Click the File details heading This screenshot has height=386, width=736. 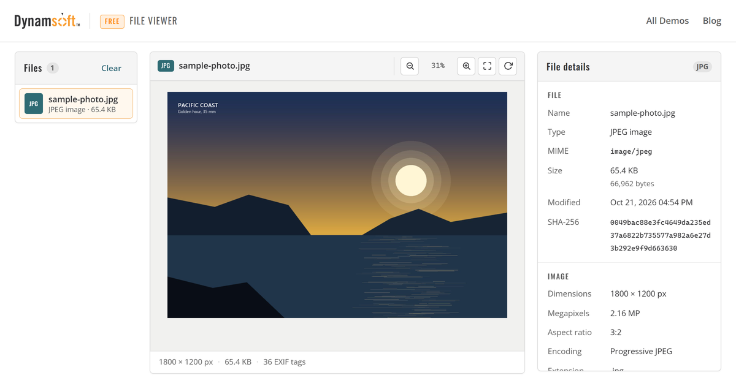(568, 67)
